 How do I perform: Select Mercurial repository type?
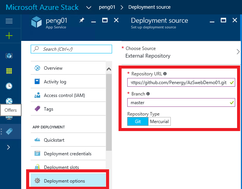pyautogui.click(x=159, y=122)
